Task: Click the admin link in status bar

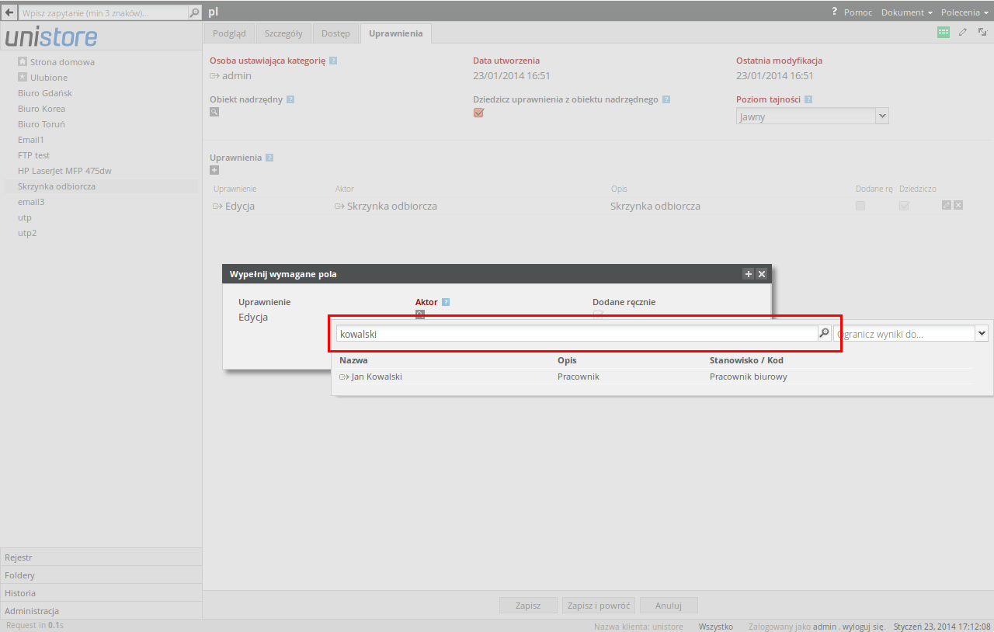Action: 825,626
